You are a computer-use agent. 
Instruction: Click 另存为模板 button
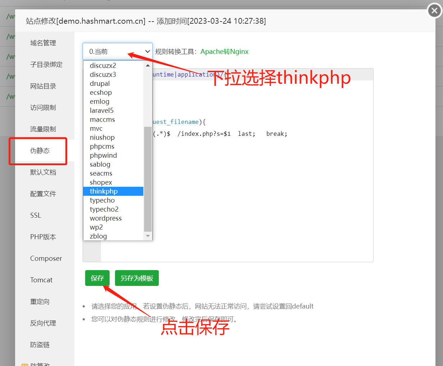pos(137,278)
